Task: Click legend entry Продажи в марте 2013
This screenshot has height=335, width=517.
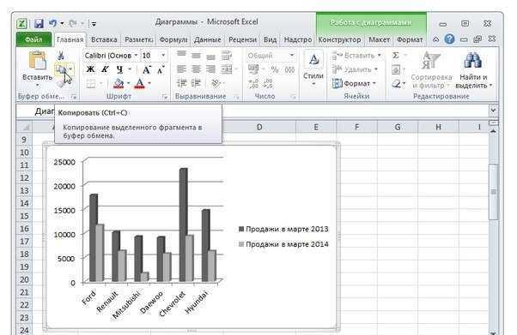Action: 283,229
